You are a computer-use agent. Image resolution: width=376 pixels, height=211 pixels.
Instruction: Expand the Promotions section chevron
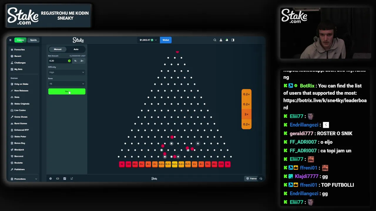coord(36,179)
